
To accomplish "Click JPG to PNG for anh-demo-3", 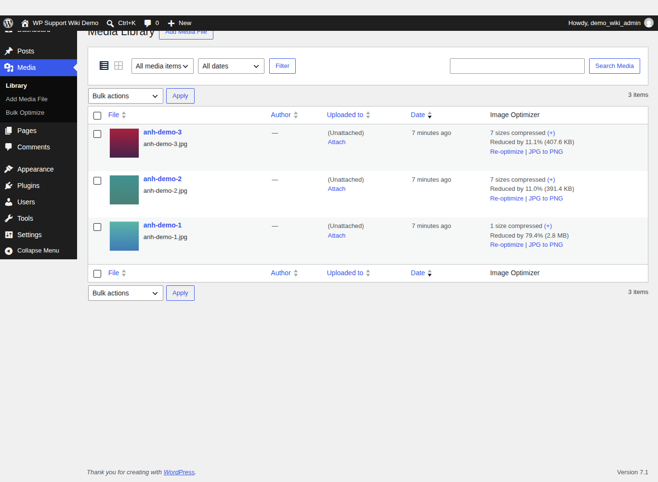I will [x=546, y=152].
